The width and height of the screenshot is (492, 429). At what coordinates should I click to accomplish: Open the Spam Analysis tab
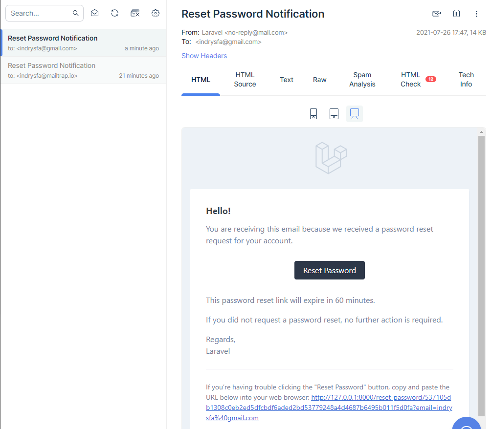tap(362, 80)
